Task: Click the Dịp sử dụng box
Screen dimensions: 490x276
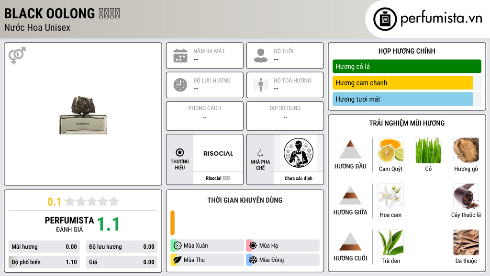Action: click(x=285, y=116)
